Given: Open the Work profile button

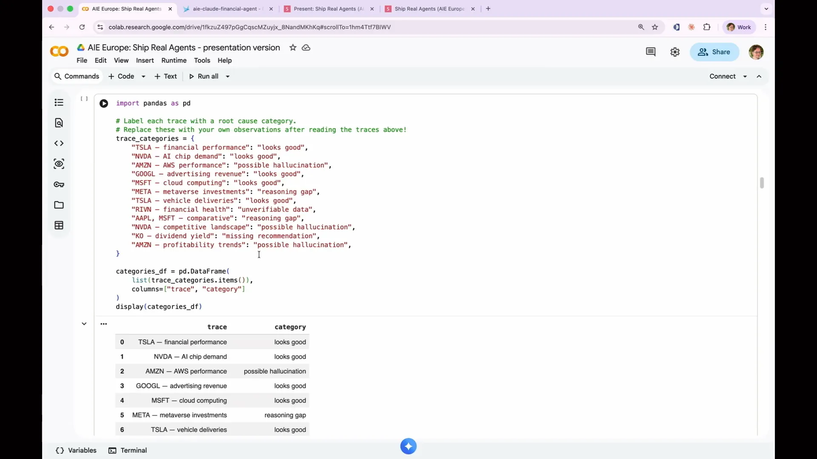Looking at the screenshot, I should click(739, 27).
